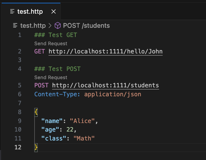Open the POST /students breadcrumb symbol
Viewport: 206px width, 160px height.
(x=86, y=25)
